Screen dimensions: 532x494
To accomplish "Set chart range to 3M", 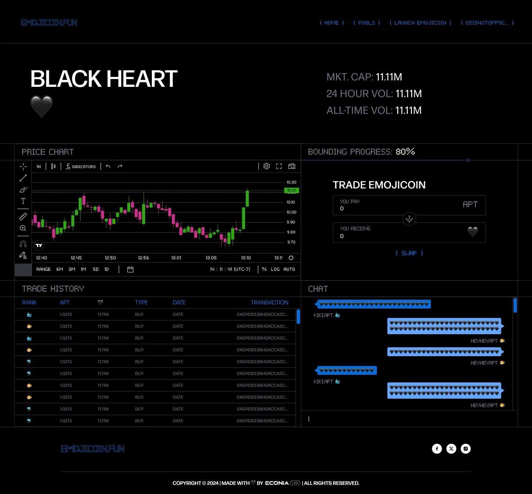I will tap(72, 269).
